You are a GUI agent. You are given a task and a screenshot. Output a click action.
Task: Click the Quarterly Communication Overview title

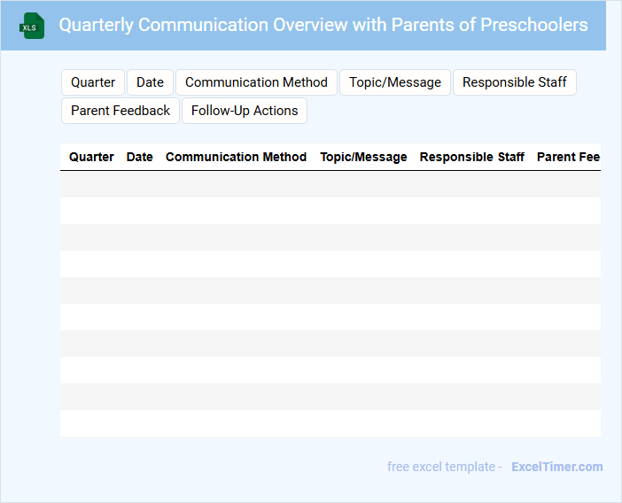323,25
